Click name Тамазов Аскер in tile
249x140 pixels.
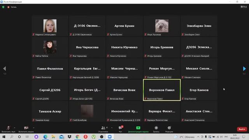[50, 112]
